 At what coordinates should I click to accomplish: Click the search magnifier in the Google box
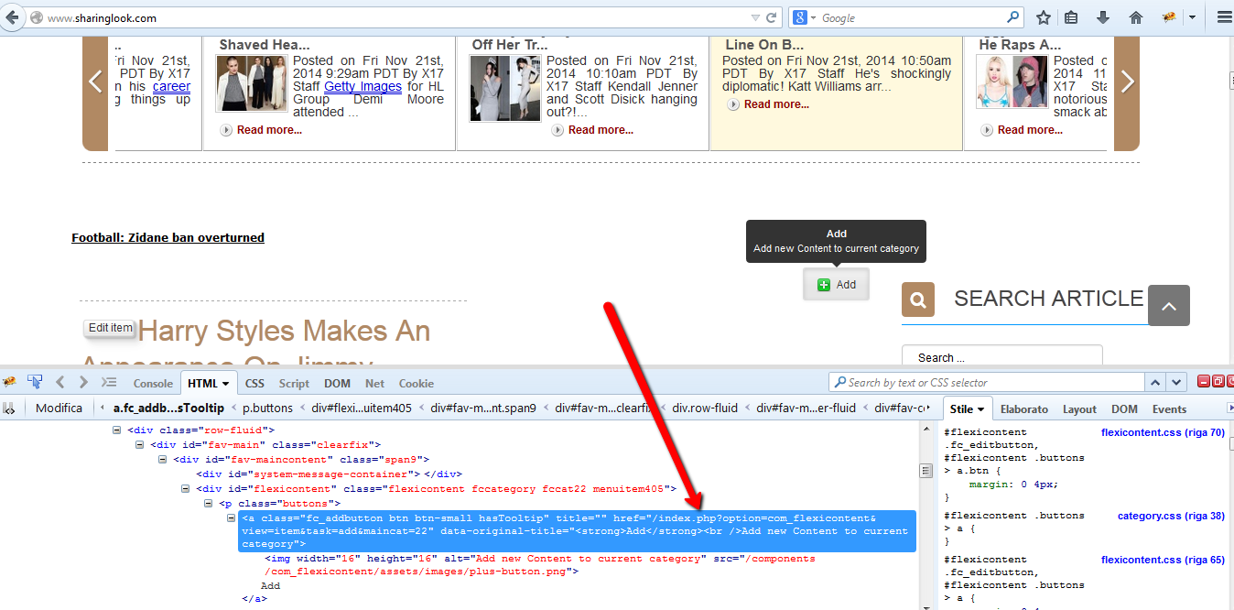[1013, 17]
